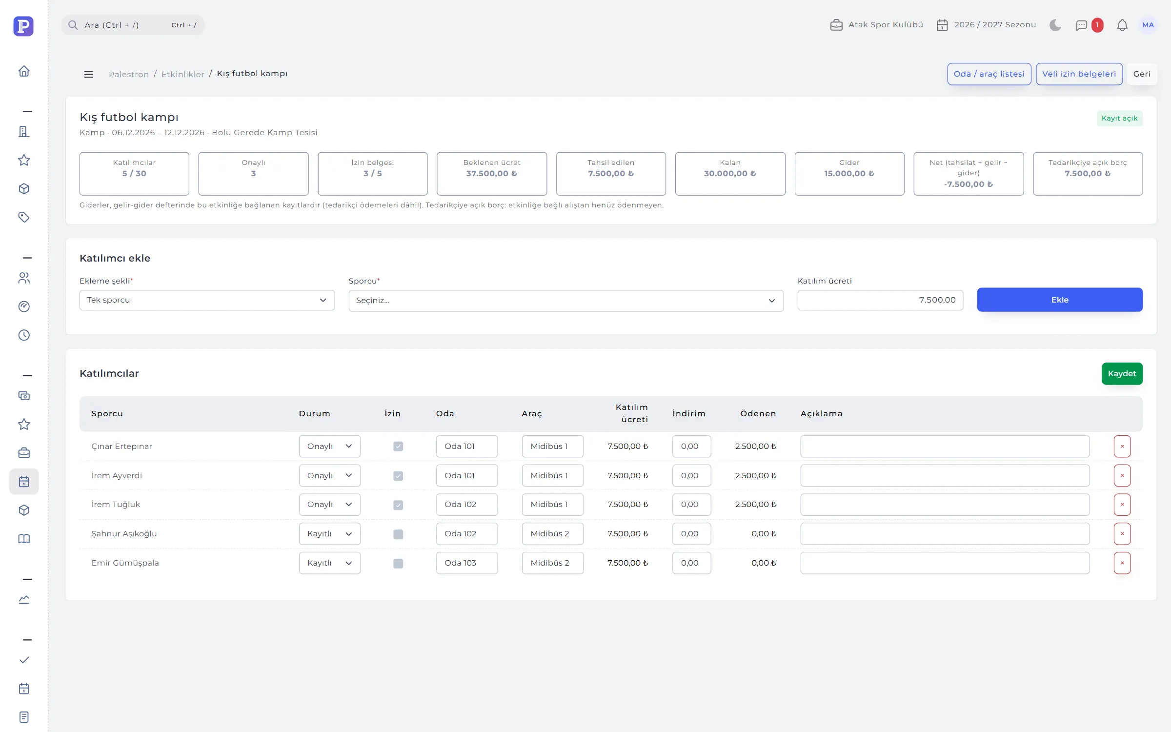Open the Sporcu Seçiniz dropdown

coord(566,301)
